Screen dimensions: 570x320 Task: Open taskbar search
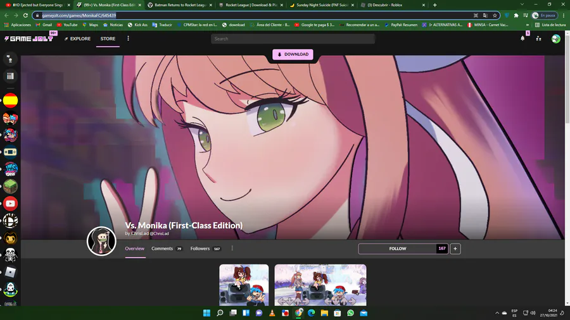pos(220,313)
